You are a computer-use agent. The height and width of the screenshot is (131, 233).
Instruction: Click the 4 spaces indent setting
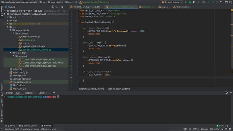204,129
